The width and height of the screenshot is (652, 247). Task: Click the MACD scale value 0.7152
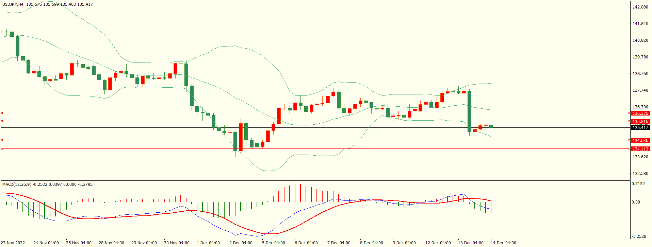(x=638, y=184)
